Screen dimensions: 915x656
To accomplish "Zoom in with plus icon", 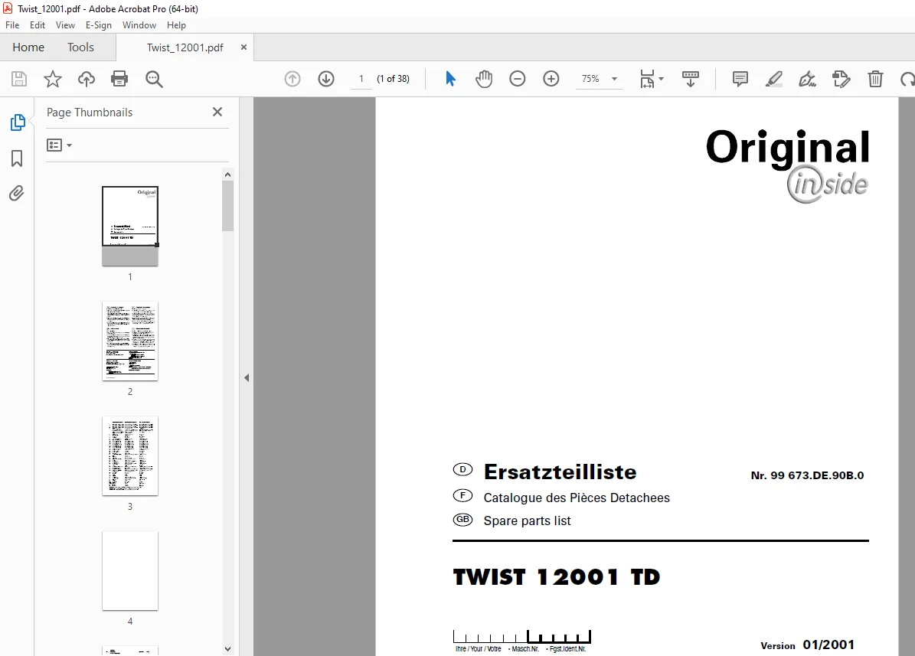I will 551,79.
